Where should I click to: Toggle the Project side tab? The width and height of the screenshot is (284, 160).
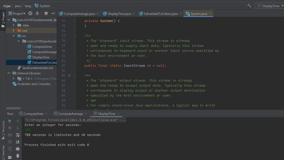pos(3,20)
